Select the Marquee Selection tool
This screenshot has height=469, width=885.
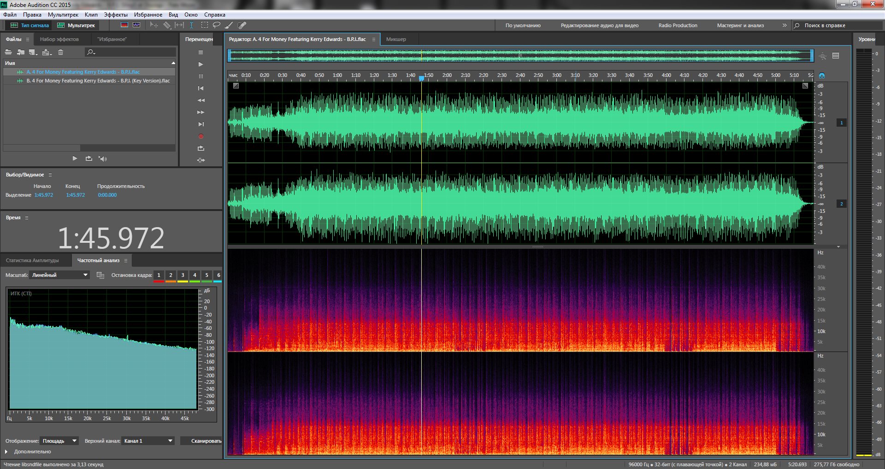pos(205,25)
